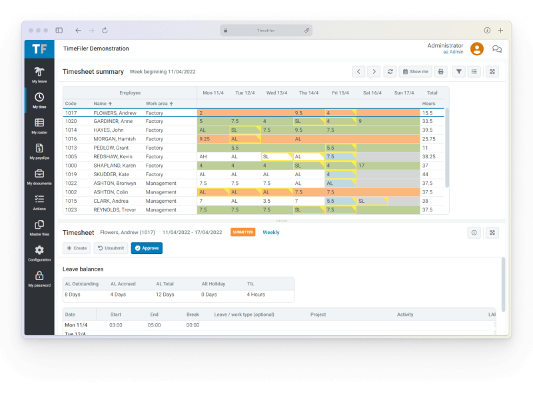The height and width of the screenshot is (397, 533).
Task: Go to next week with right chevron
Action: (374, 72)
